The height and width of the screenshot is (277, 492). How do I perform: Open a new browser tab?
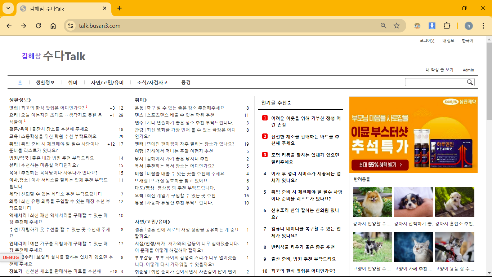point(120,8)
